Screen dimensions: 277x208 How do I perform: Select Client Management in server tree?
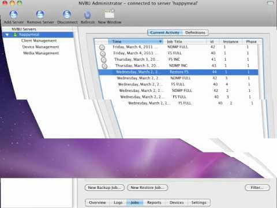tap(39, 40)
